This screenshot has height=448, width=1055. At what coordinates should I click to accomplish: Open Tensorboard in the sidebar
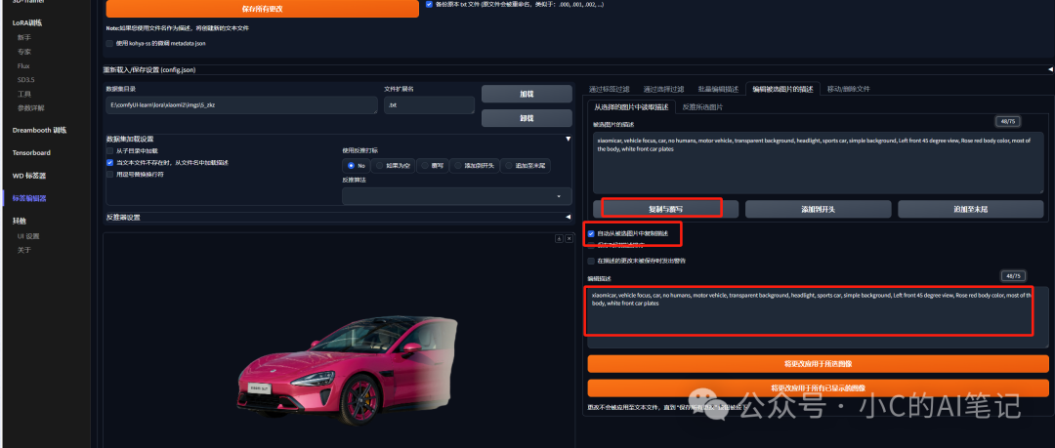[x=31, y=152]
